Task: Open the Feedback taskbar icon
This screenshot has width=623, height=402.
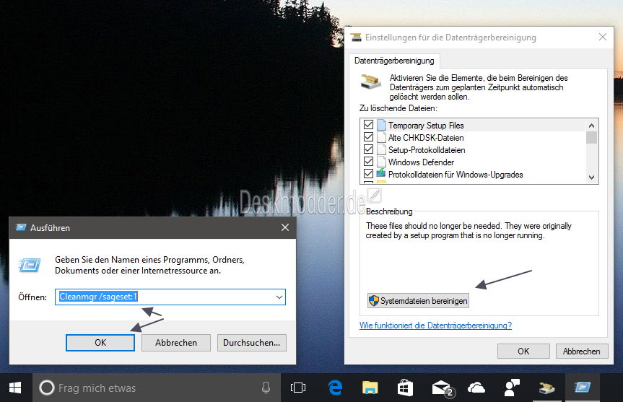Action: pyautogui.click(x=511, y=388)
